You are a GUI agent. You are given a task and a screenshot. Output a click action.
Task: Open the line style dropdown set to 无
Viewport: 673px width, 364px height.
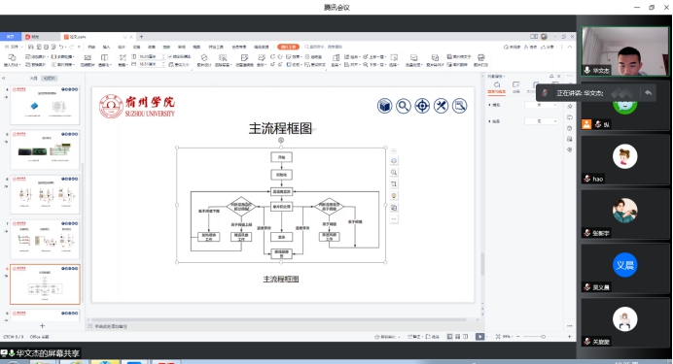click(541, 121)
